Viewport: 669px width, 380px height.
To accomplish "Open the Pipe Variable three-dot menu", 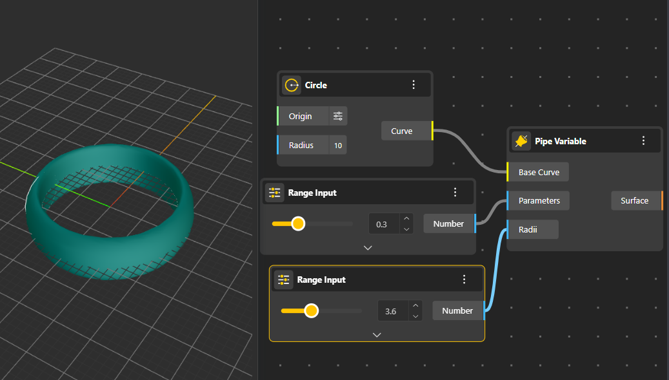I will [643, 140].
